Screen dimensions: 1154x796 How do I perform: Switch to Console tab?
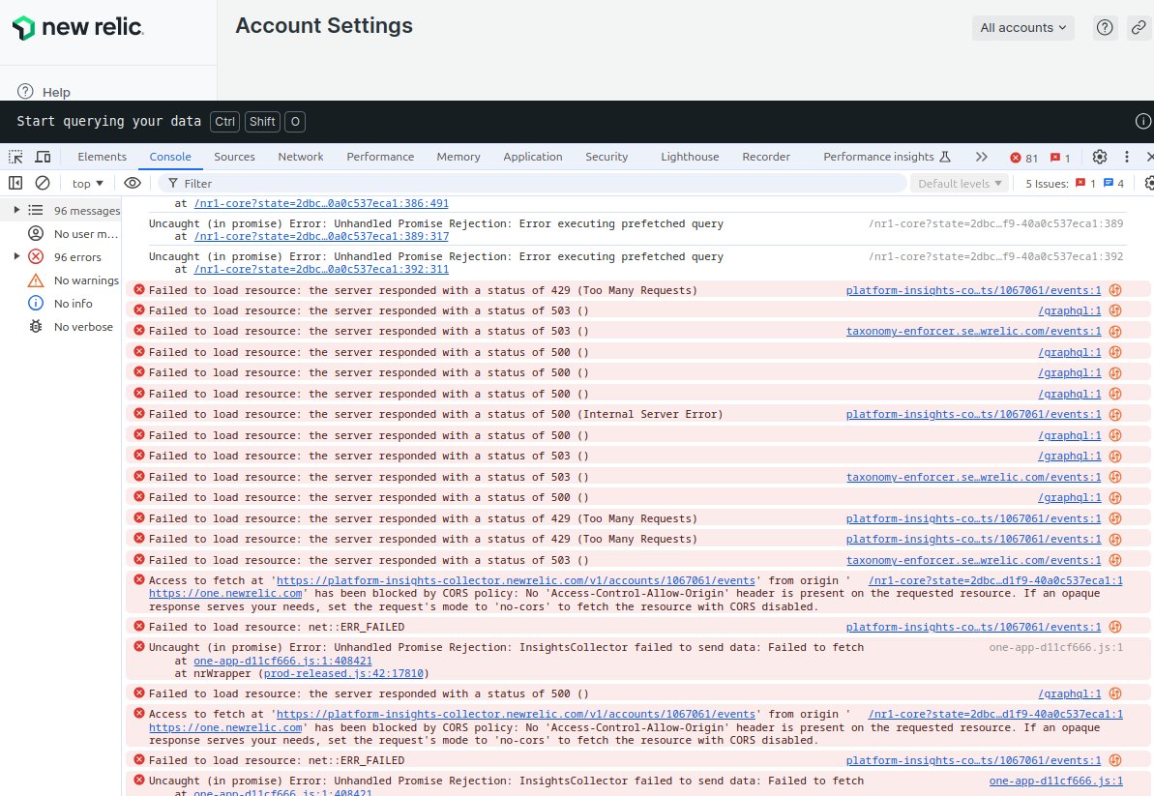(170, 157)
